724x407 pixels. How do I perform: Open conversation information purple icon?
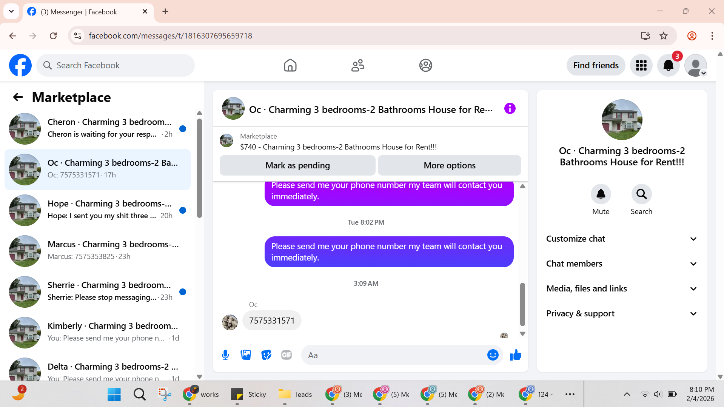[x=510, y=109]
